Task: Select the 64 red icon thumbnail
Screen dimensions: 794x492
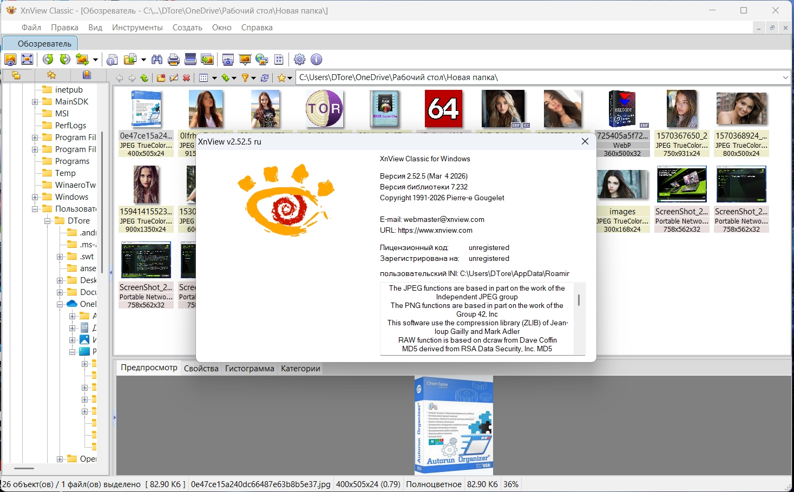Action: click(444, 109)
